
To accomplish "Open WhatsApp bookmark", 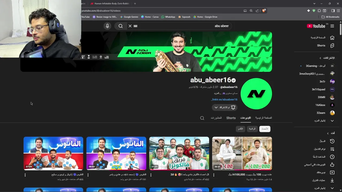I will pos(168,17).
